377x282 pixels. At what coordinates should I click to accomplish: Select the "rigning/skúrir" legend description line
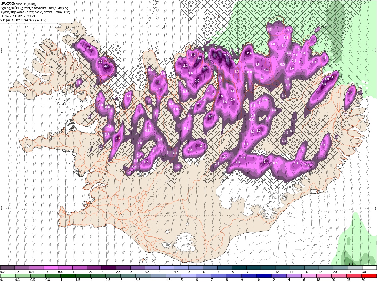35,8
